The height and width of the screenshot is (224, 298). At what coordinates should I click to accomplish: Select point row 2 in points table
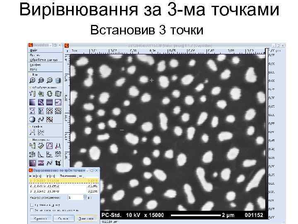tap(64, 186)
